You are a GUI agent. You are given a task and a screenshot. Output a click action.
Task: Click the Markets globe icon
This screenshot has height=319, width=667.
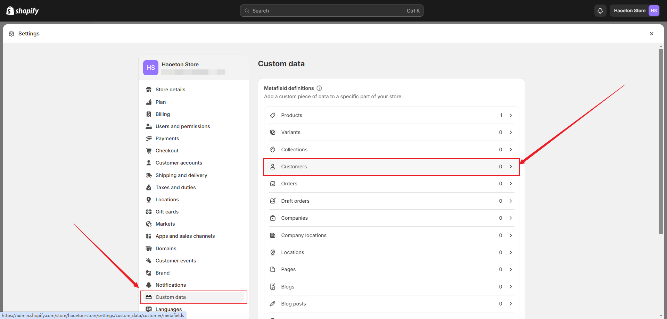[149, 224]
